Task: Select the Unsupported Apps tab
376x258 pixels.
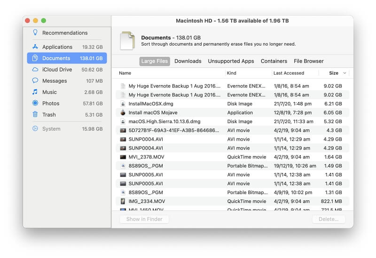Action: pos(231,61)
